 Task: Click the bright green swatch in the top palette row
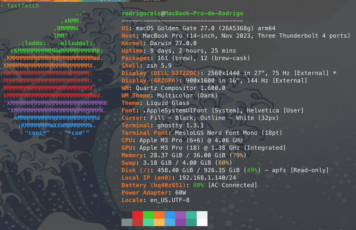pos(148,215)
